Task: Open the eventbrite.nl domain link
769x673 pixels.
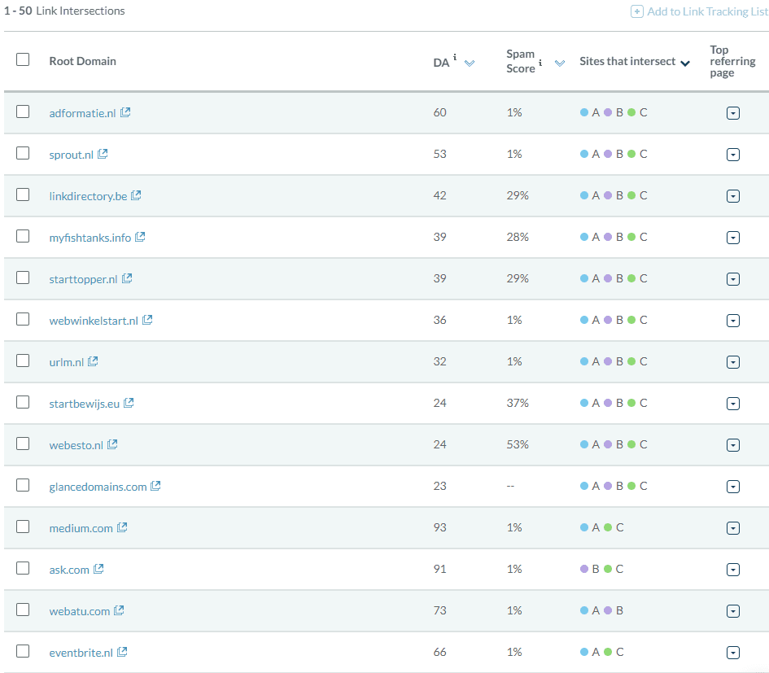Action: point(81,653)
